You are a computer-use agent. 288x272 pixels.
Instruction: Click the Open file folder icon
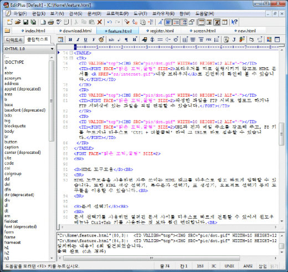(18, 22)
